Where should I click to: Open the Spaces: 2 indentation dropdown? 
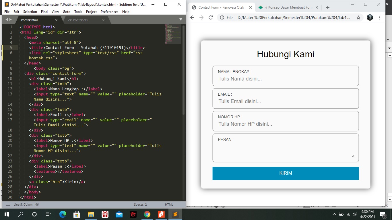[x=140, y=204]
